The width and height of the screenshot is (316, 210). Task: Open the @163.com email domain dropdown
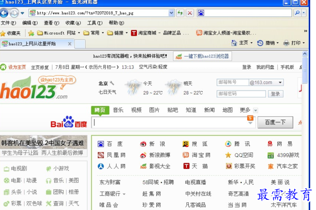click(280, 82)
